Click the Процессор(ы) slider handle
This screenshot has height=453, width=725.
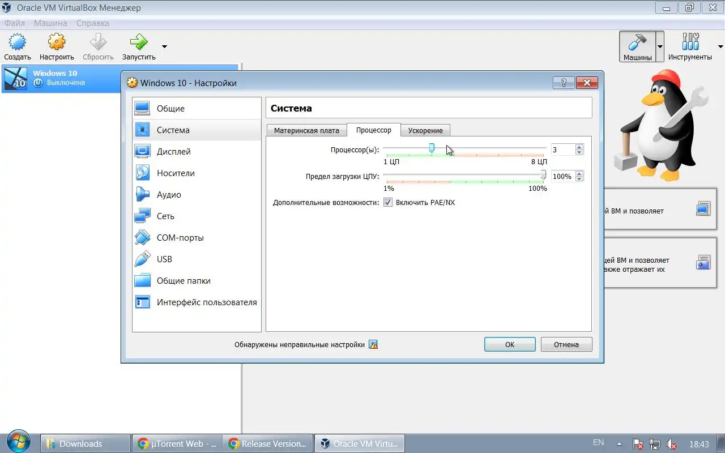pos(432,148)
